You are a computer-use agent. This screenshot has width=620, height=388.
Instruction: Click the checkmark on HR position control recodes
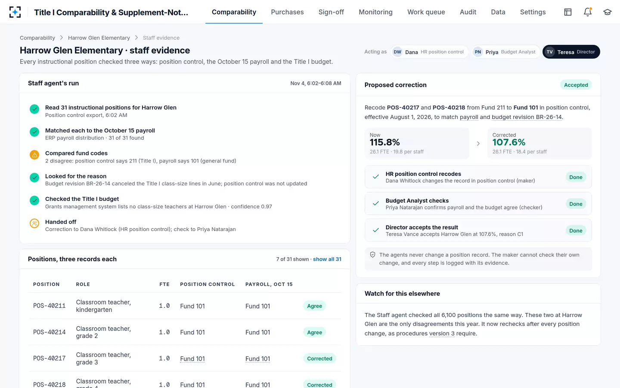tap(376, 177)
